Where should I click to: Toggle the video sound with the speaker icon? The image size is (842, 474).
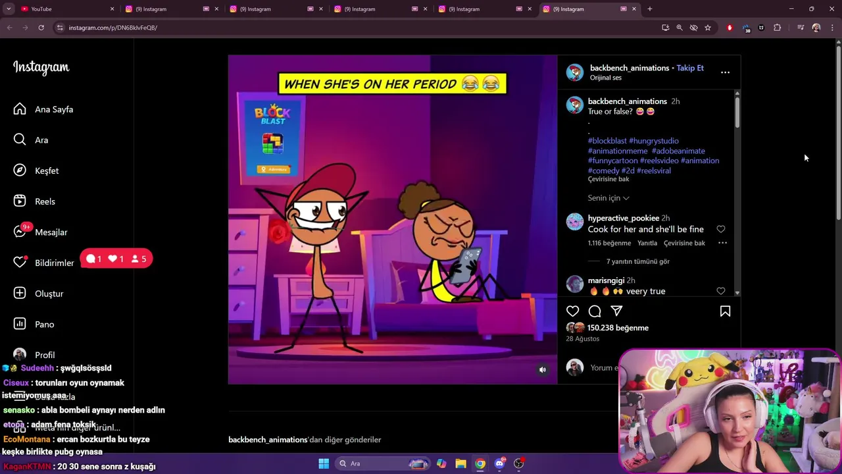543,370
